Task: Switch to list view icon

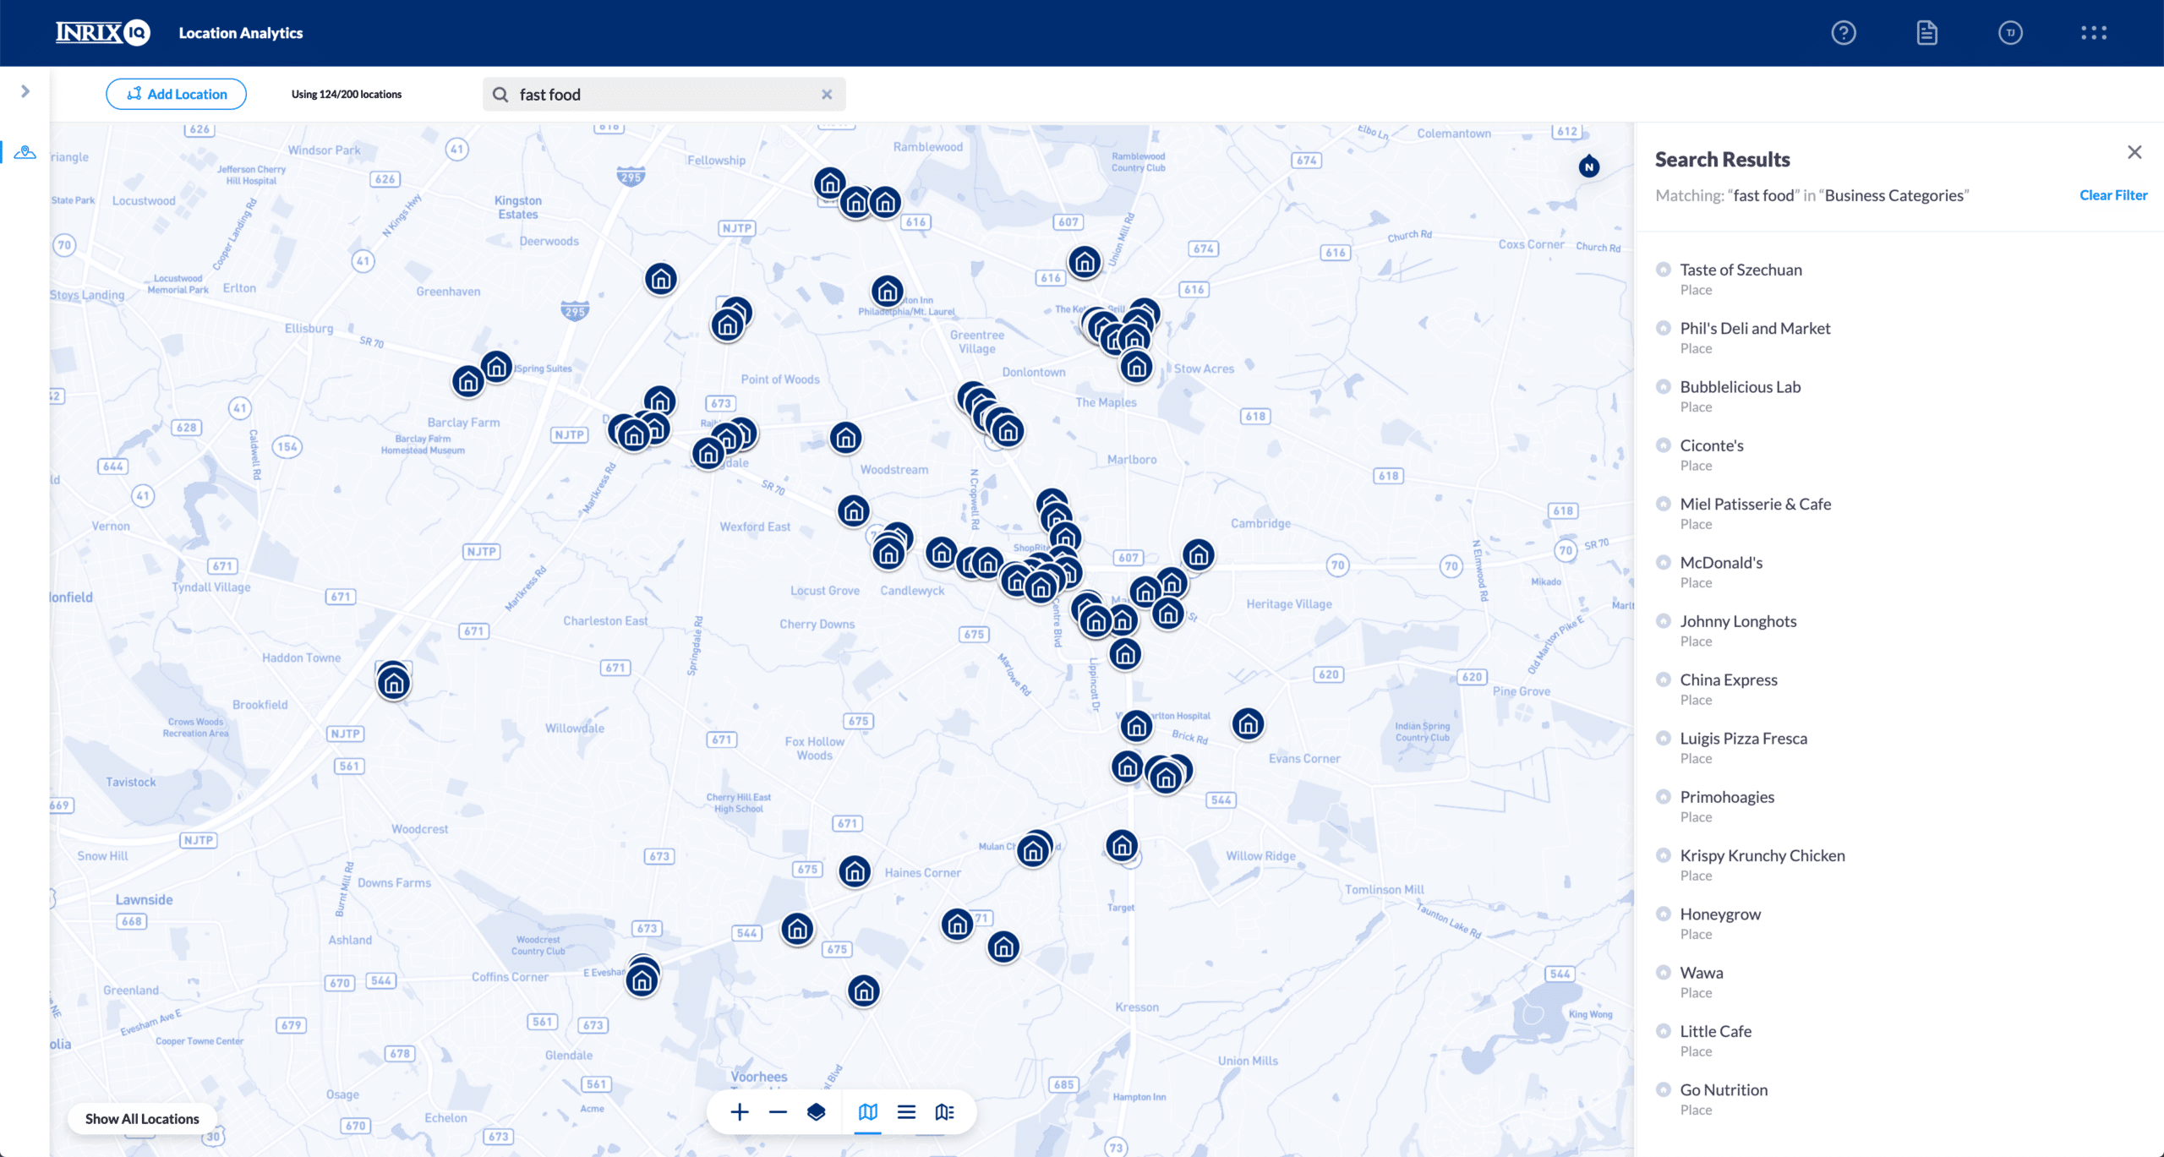Action: [906, 1112]
